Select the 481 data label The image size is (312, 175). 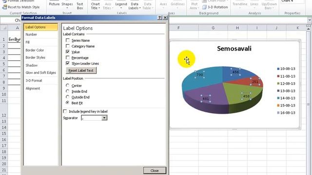pos(206,99)
